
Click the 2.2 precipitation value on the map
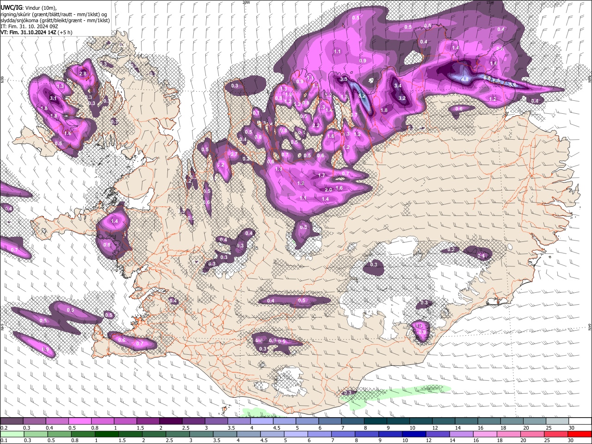(316, 125)
